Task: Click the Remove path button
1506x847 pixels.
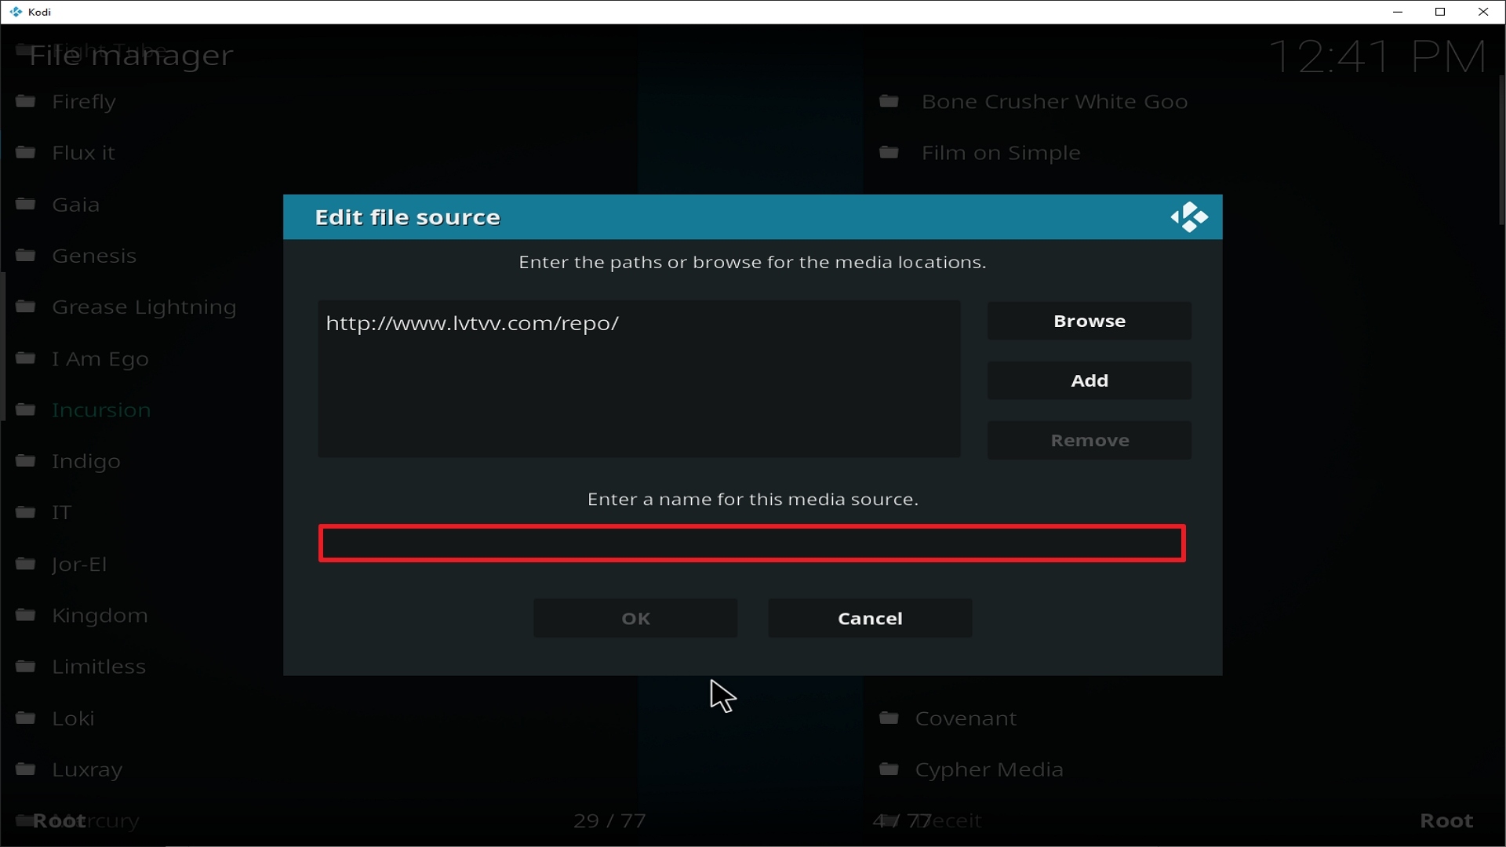Action: click(x=1089, y=440)
